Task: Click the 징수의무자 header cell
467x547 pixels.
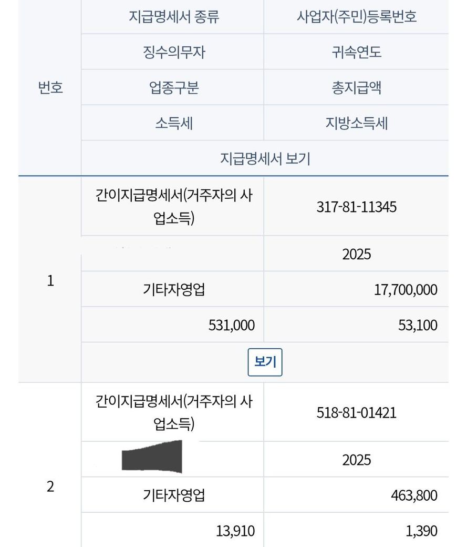Action: (x=173, y=52)
